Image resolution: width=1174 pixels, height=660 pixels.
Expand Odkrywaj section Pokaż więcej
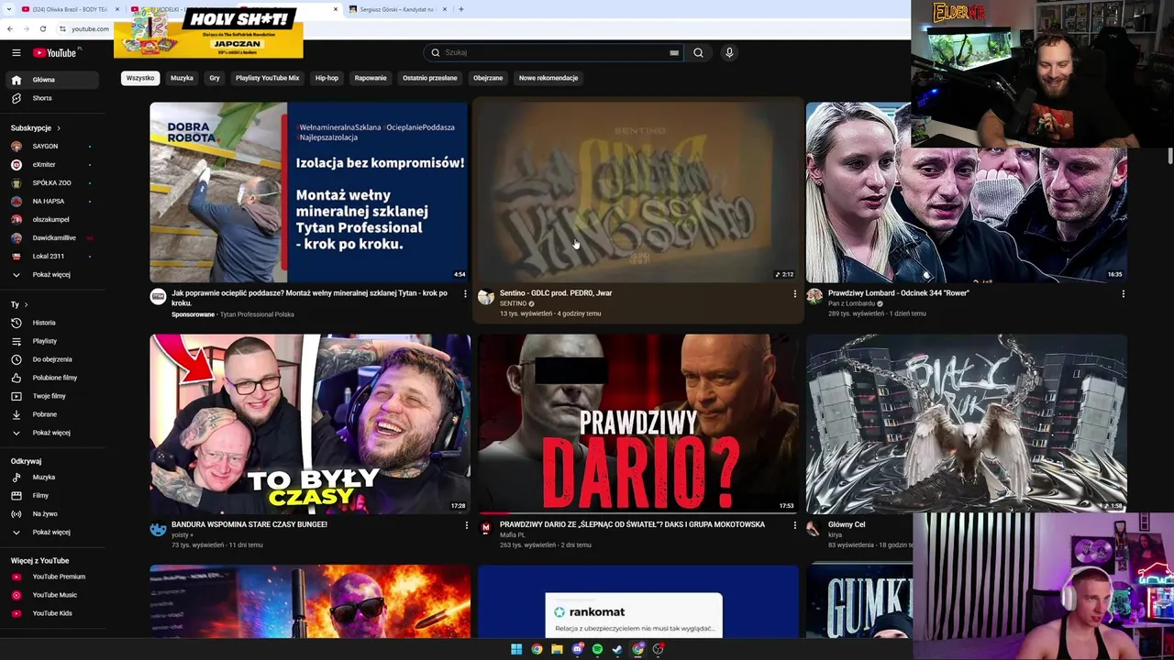pyautogui.click(x=52, y=533)
